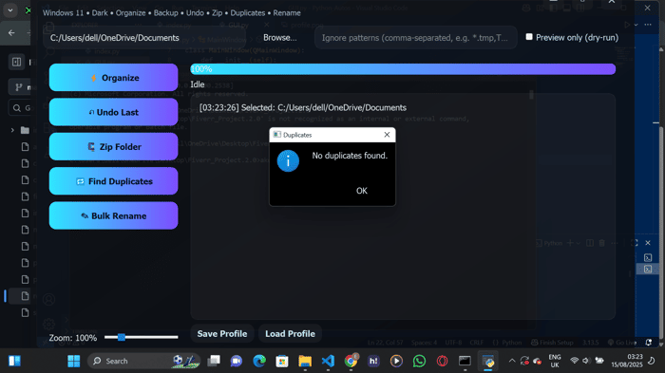665x373 pixels.
Task: Open WhatsApp from the taskbar
Action: pyautogui.click(x=419, y=361)
